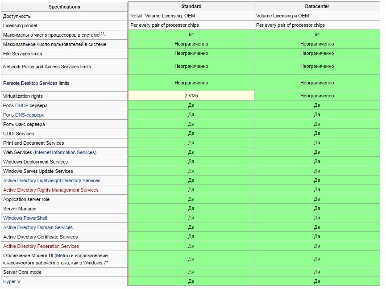
Task: Click the Datacenter column header
Action: pos(317,6)
